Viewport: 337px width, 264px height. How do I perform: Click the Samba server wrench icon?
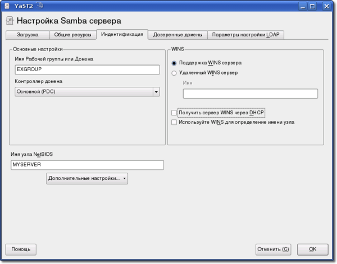10,21
